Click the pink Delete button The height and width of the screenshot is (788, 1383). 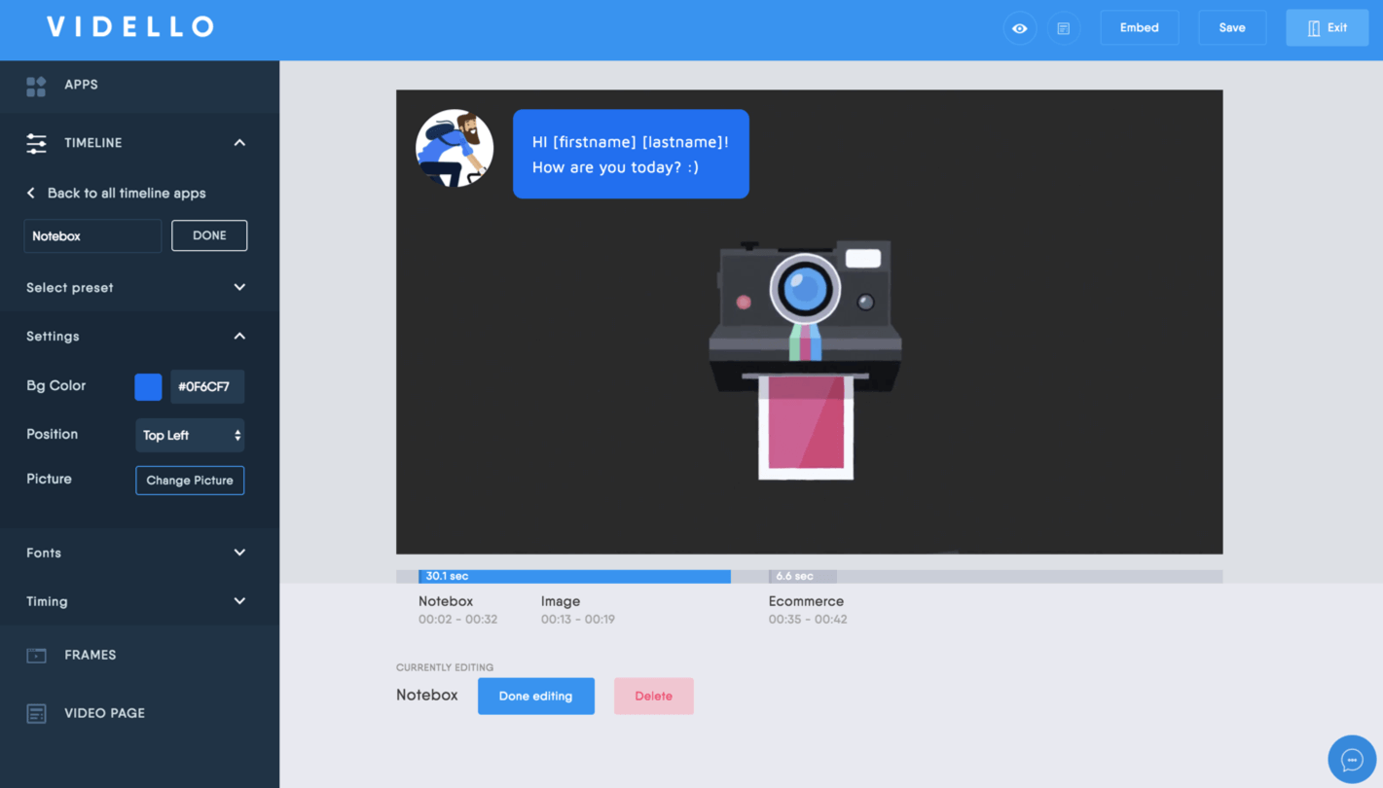[654, 697]
